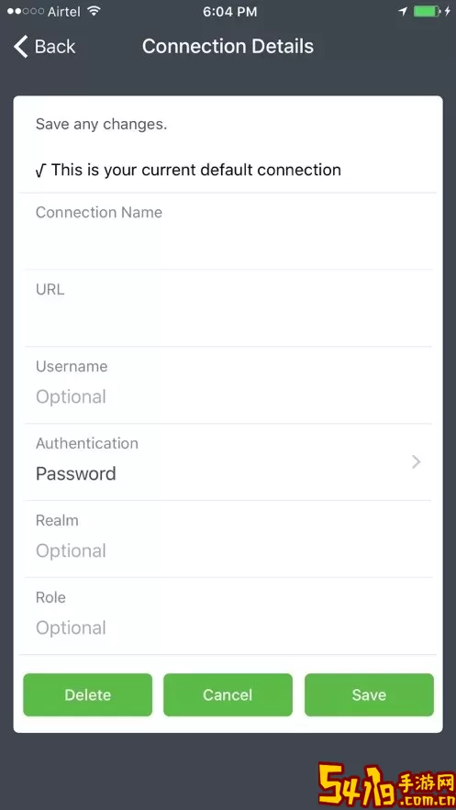Tap the optional Username field

click(228, 385)
